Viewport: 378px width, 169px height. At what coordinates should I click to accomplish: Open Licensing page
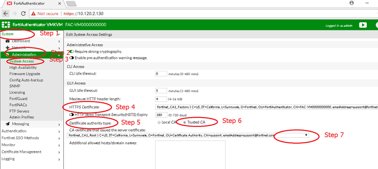(x=17, y=92)
